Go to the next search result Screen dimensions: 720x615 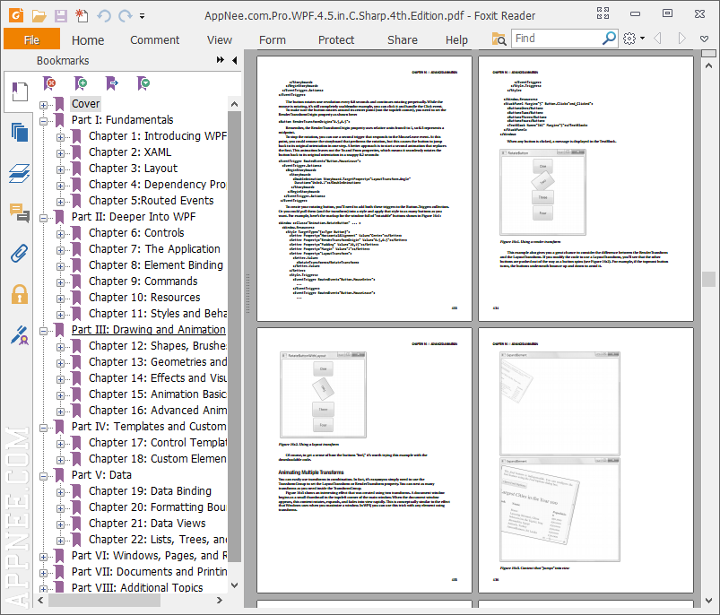pyautogui.click(x=681, y=38)
